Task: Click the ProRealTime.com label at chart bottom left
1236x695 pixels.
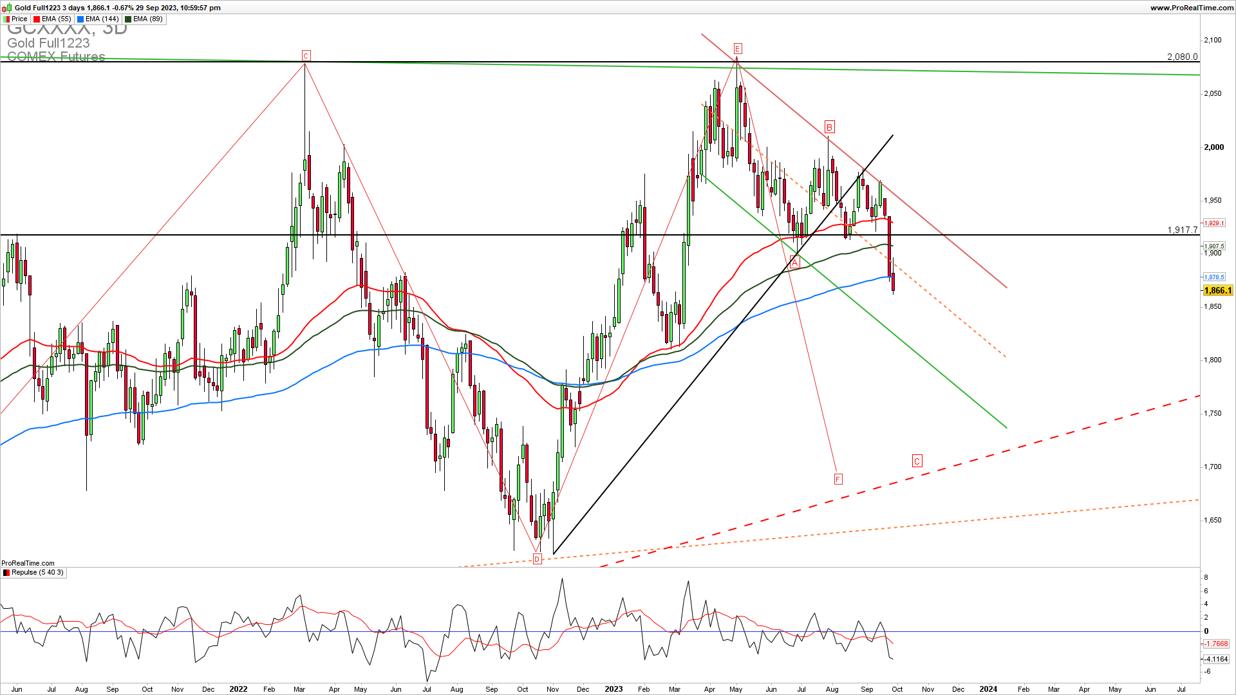Action: [28, 564]
